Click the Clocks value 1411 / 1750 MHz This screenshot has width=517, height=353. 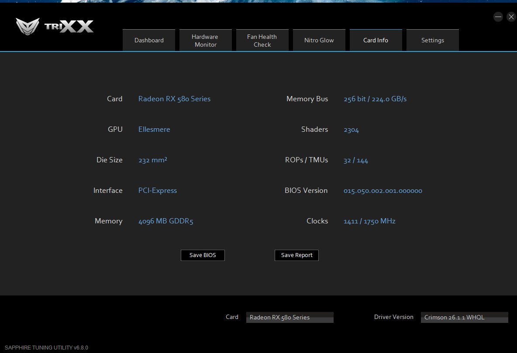pos(369,221)
